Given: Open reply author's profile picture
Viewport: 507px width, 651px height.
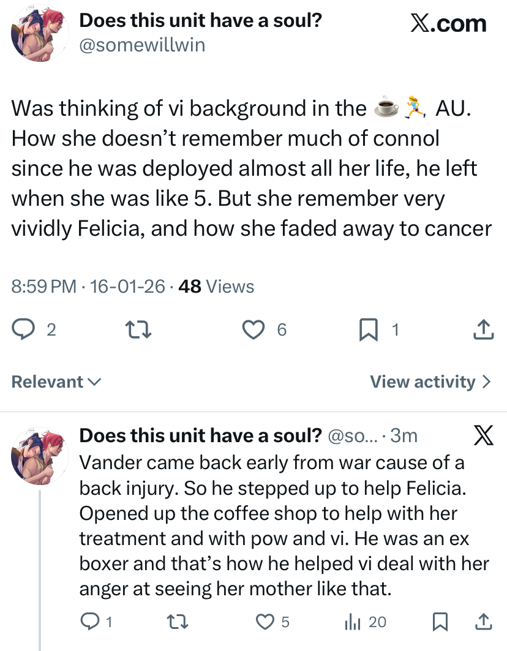Looking at the screenshot, I should point(39,454).
